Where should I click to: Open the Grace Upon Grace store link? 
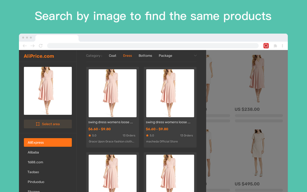point(111,141)
